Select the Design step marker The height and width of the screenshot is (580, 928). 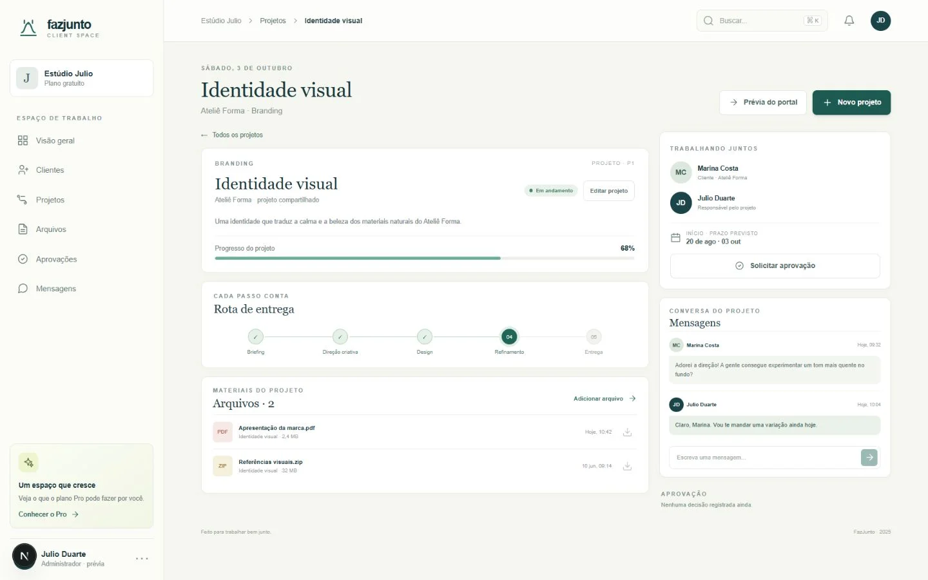tap(425, 337)
